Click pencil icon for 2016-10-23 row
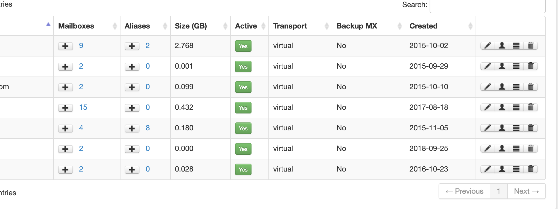This screenshot has height=209, width=558. coord(488,169)
